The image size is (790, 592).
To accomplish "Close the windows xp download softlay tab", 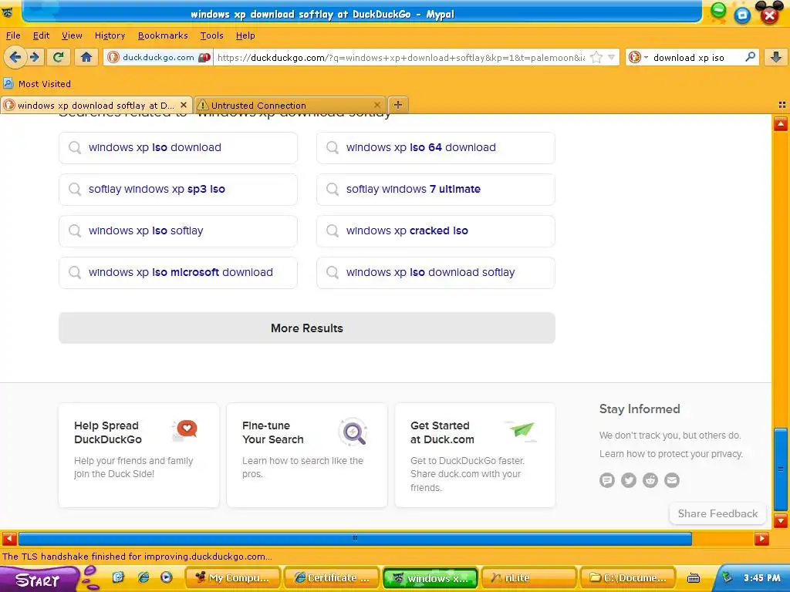I will [x=184, y=105].
